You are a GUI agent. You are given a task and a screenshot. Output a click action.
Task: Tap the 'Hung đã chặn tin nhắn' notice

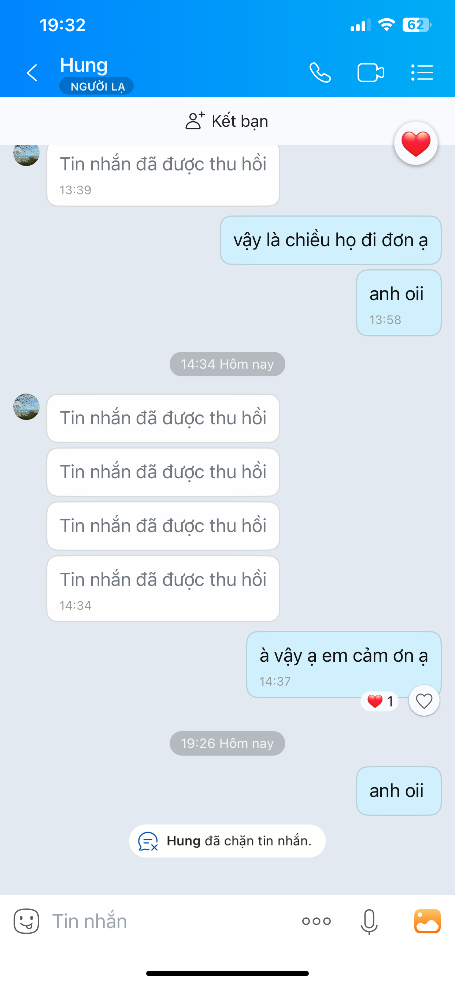[227, 841]
